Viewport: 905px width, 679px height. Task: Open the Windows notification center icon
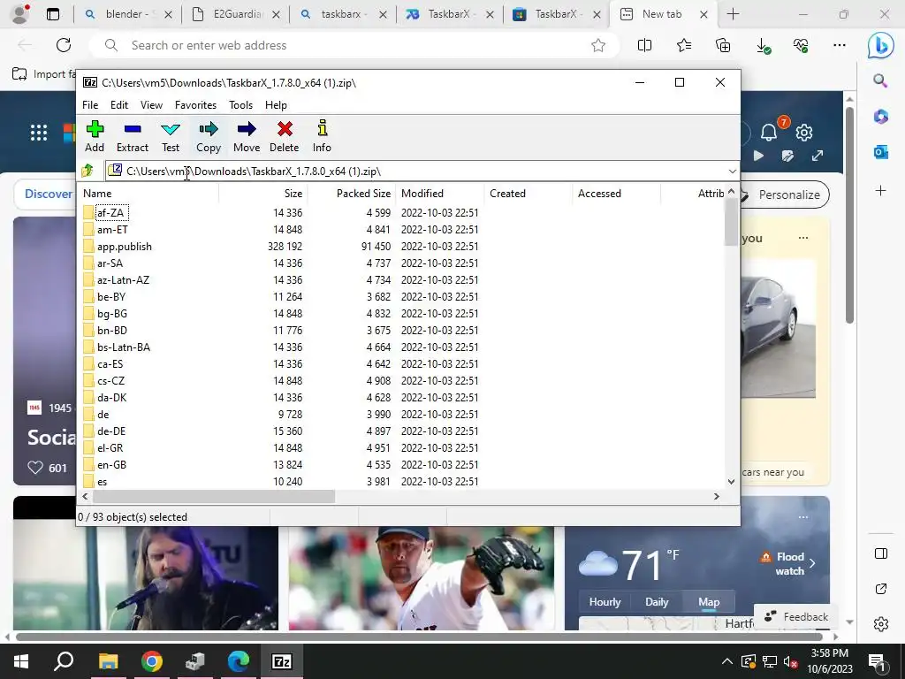click(877, 661)
